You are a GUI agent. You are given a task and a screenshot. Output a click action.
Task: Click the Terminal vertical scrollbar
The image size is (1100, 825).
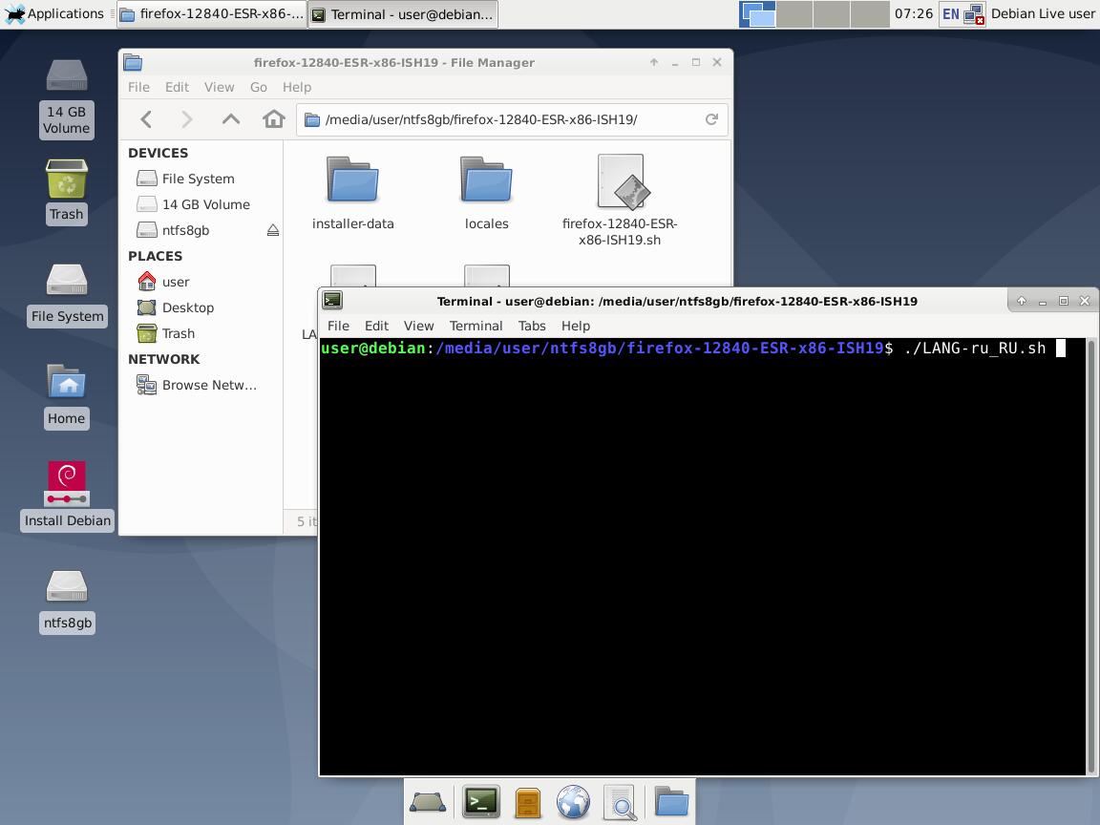[1091, 556]
